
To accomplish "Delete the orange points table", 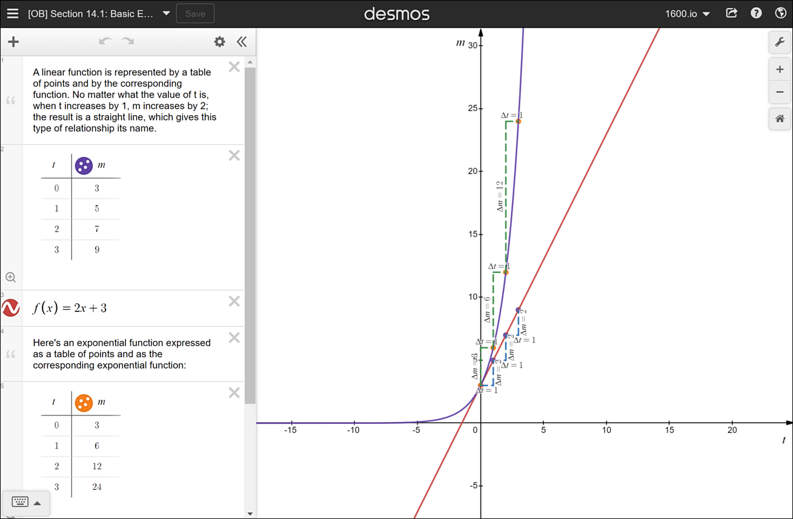I will pos(234,392).
